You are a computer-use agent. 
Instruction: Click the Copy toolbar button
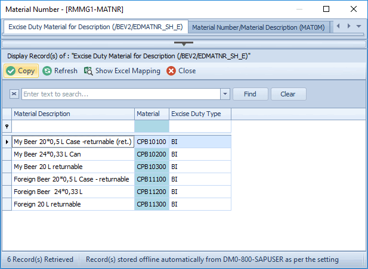click(x=21, y=71)
